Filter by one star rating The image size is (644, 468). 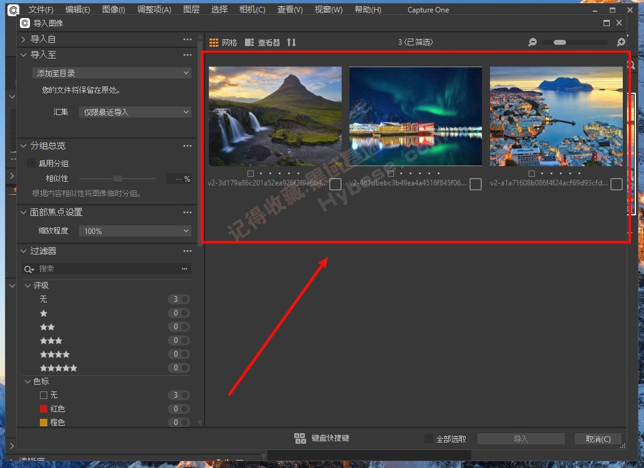click(44, 314)
